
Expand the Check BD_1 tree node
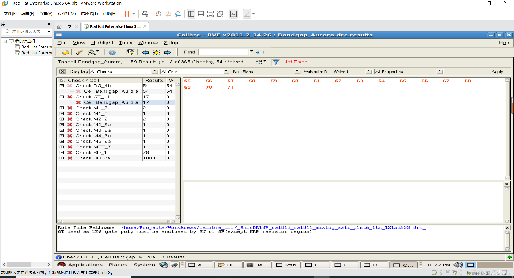62,153
